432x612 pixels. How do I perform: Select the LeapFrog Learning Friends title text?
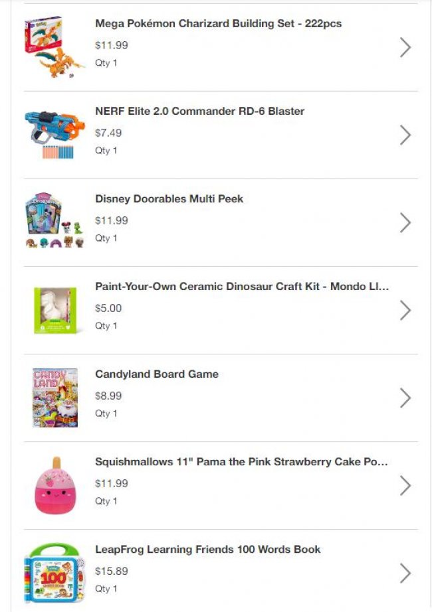(x=207, y=550)
